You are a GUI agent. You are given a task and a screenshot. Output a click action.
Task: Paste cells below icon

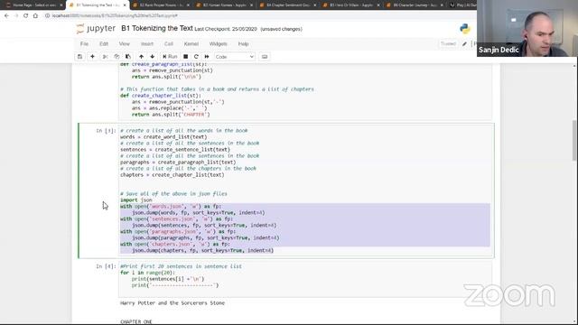128,57
